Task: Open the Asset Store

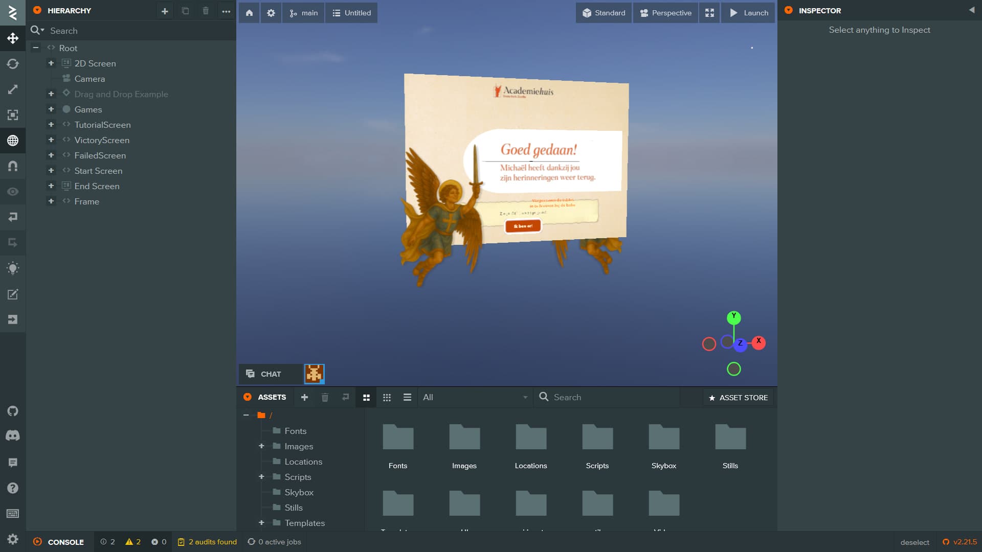Action: click(x=738, y=398)
